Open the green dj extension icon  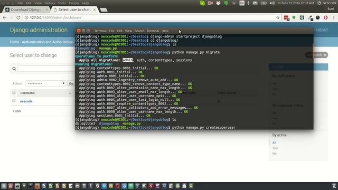302,17
